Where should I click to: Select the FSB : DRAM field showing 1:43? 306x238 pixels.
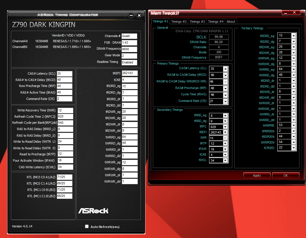point(129,43)
